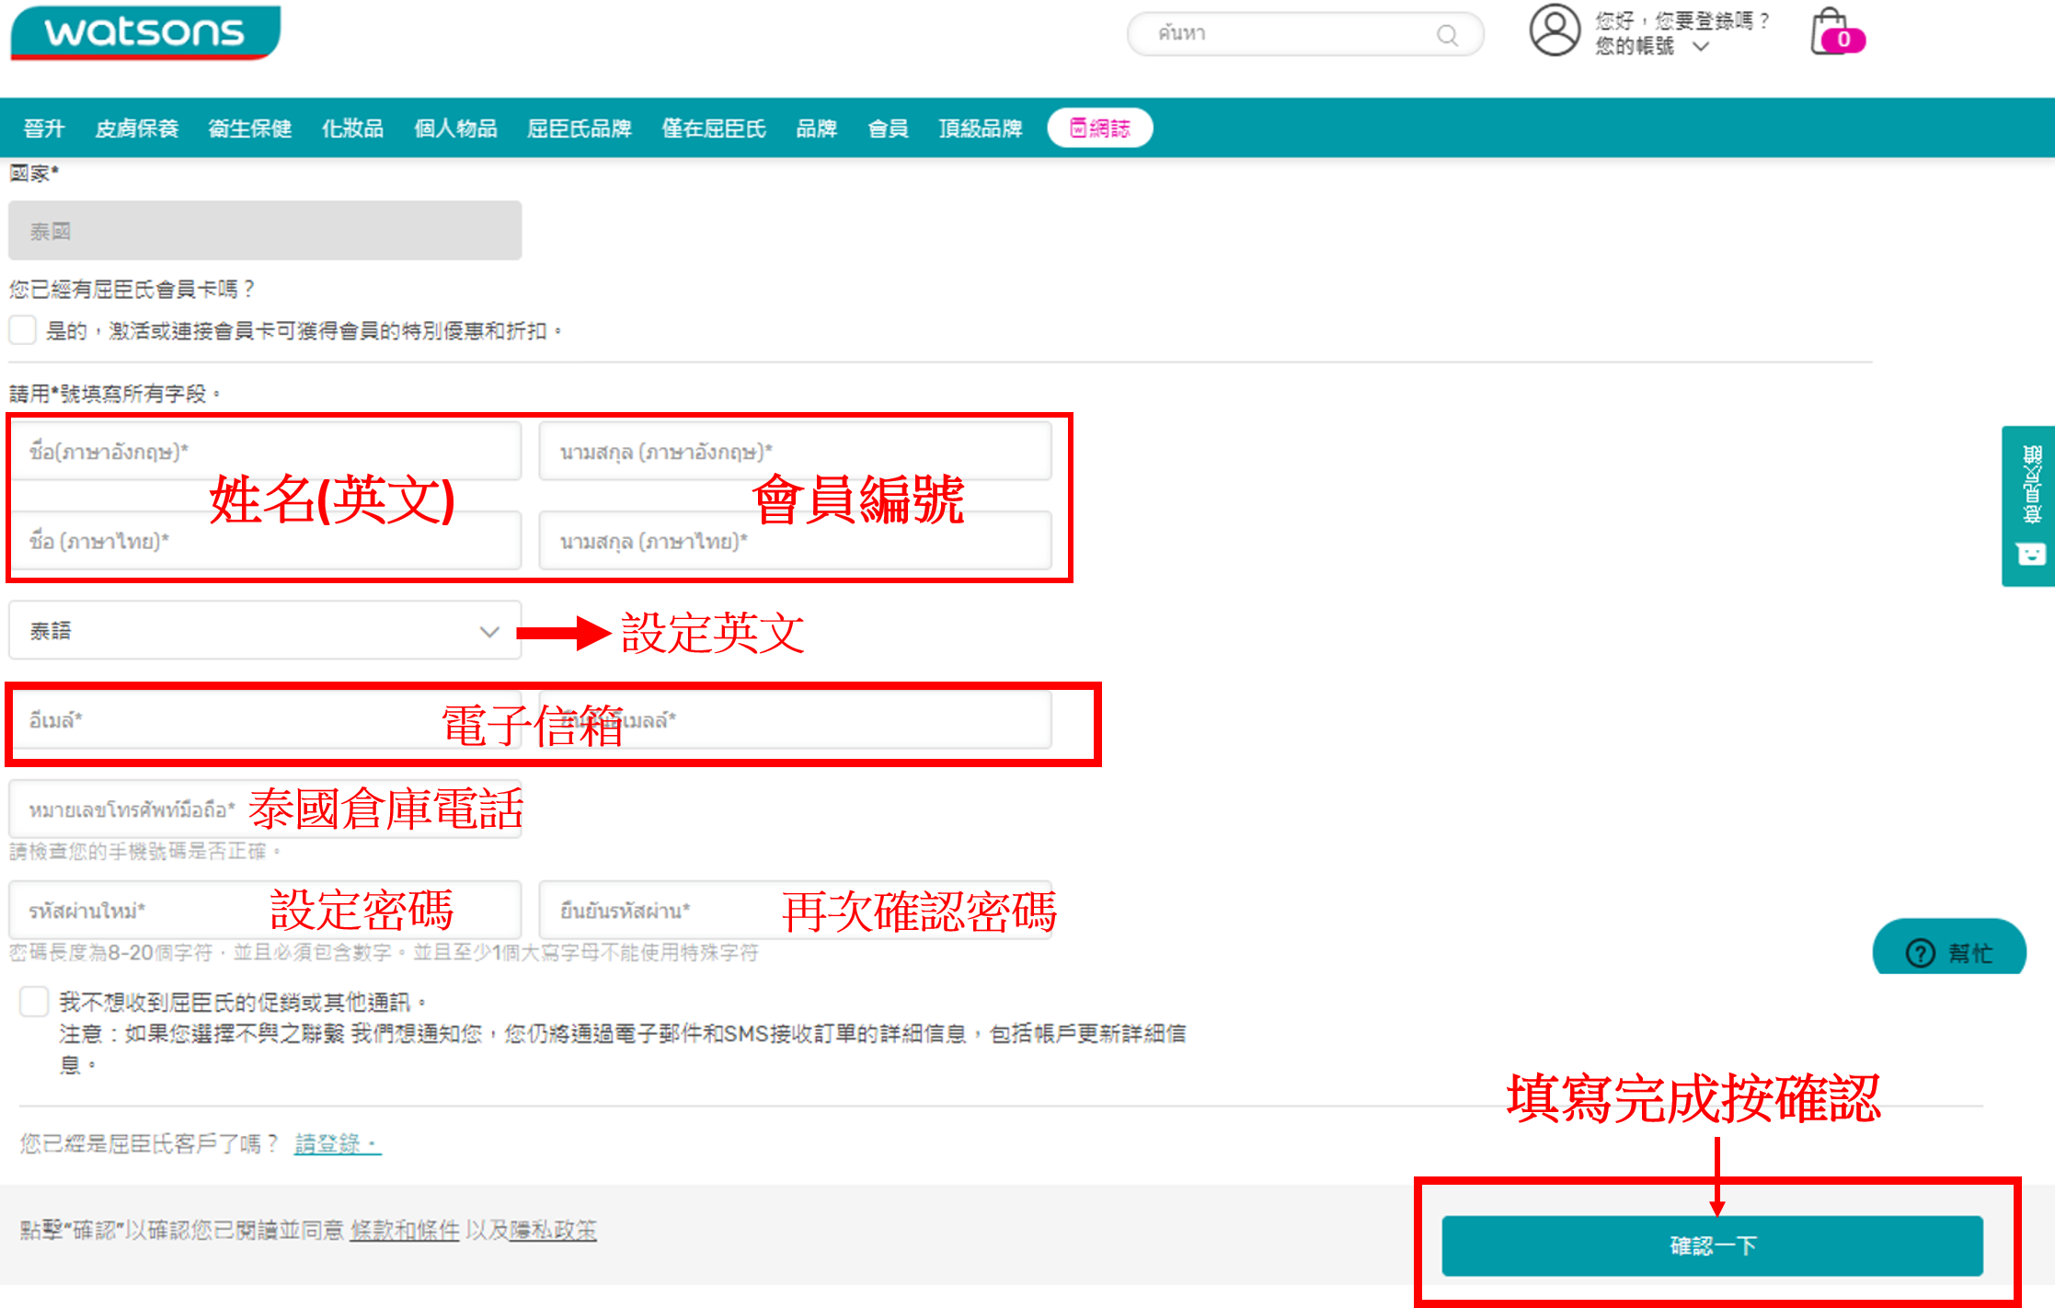The image size is (2055, 1308).
Task: Open the 化妝品 cosmetics menu
Action: pos(352,128)
